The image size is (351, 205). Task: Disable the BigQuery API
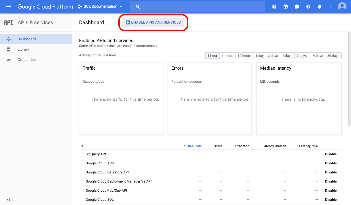[x=331, y=154]
